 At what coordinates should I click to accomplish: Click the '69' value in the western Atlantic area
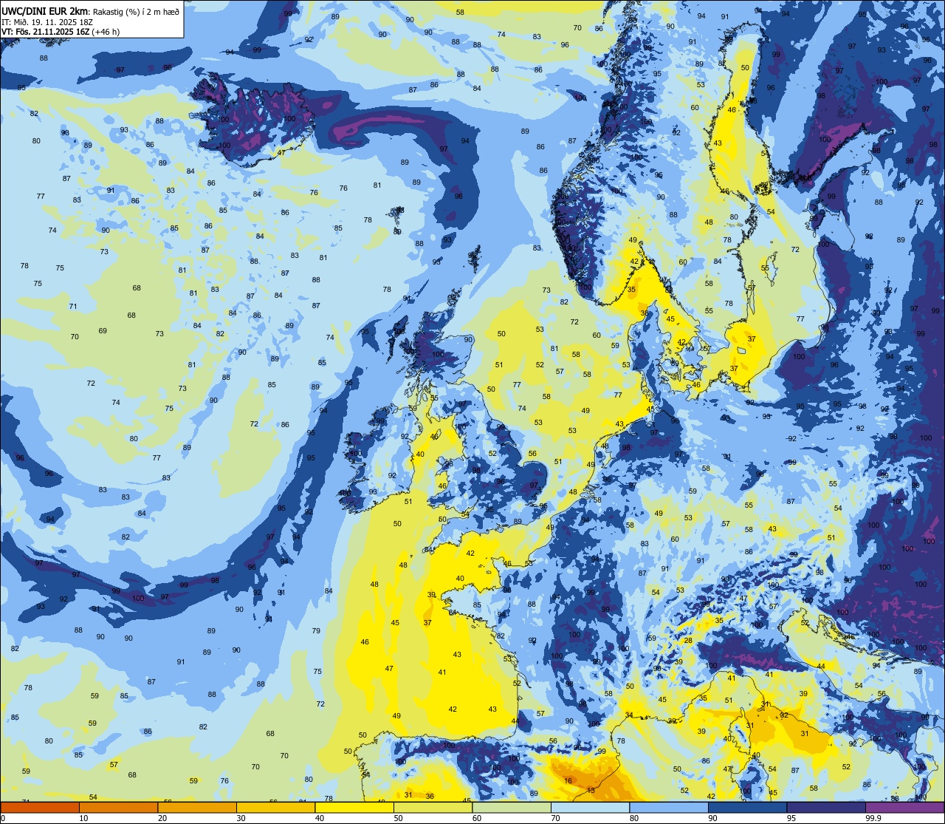pos(103,330)
